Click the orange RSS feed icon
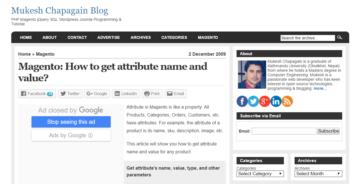This screenshot has width=354, height=184. [287, 101]
